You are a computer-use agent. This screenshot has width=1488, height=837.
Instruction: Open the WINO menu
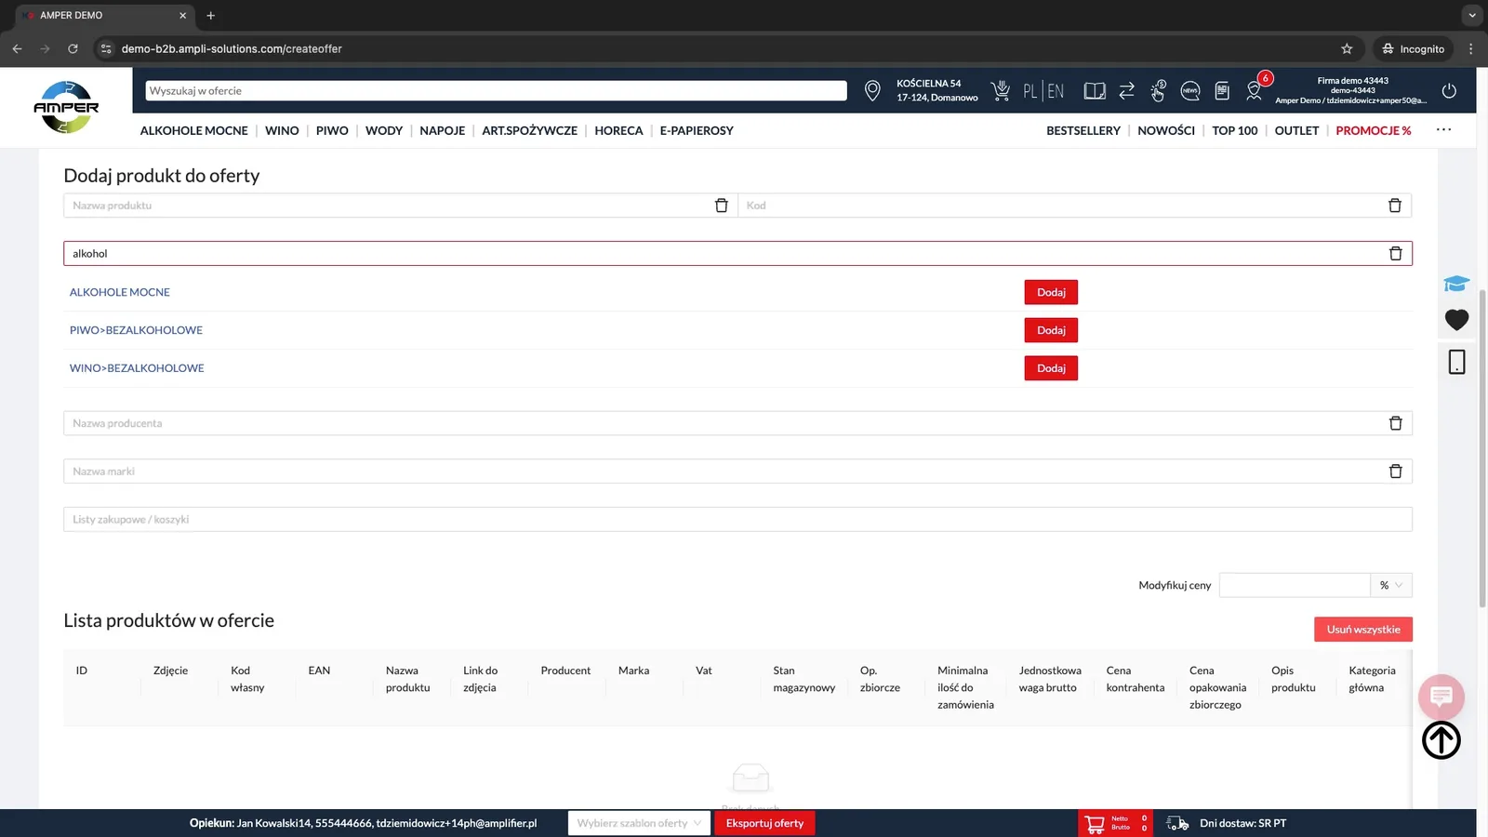click(x=282, y=131)
